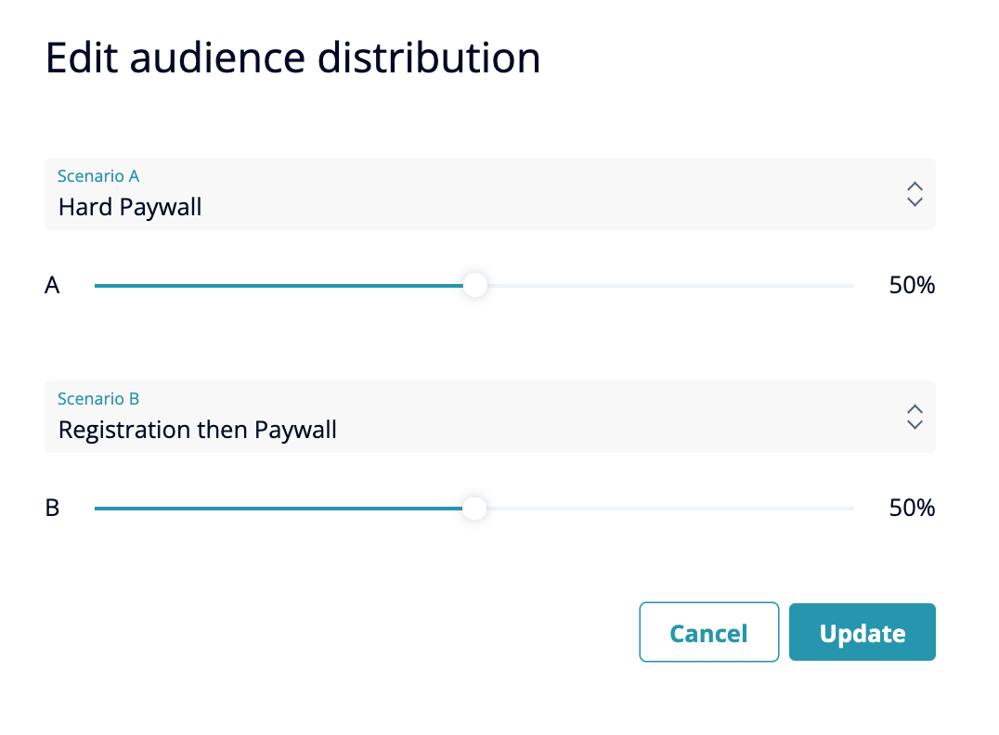This screenshot has width=999, height=735.
Task: Click the 50% value for slider B
Action: pos(912,509)
